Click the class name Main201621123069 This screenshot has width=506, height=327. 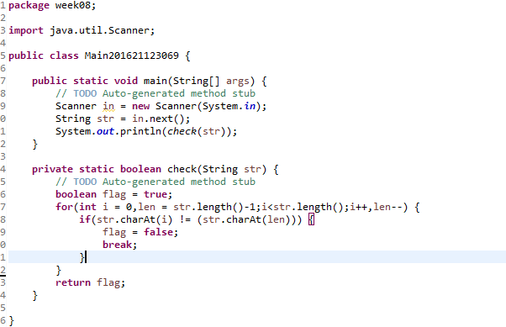pyautogui.click(x=131, y=55)
